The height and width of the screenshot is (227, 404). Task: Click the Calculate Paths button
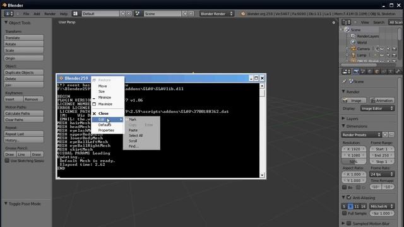coord(24,113)
